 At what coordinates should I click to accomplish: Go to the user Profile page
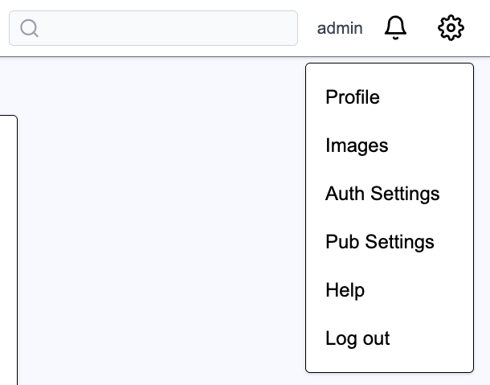353,97
